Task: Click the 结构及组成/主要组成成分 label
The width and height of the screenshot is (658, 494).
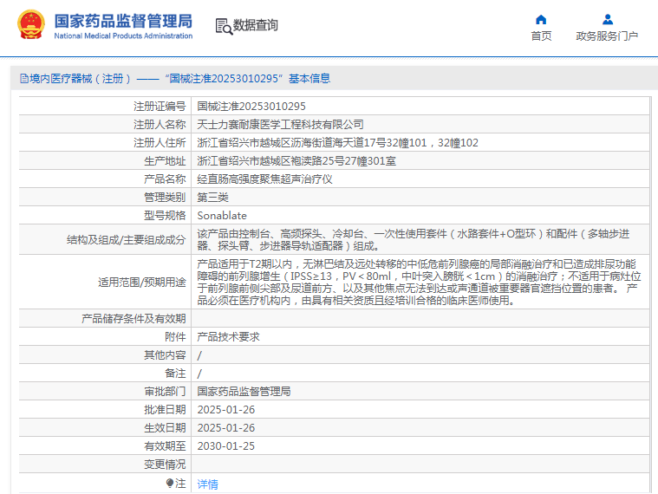Action: pyautogui.click(x=126, y=240)
